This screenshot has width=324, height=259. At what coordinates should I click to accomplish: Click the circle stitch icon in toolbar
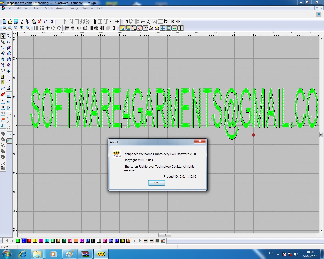(178, 21)
